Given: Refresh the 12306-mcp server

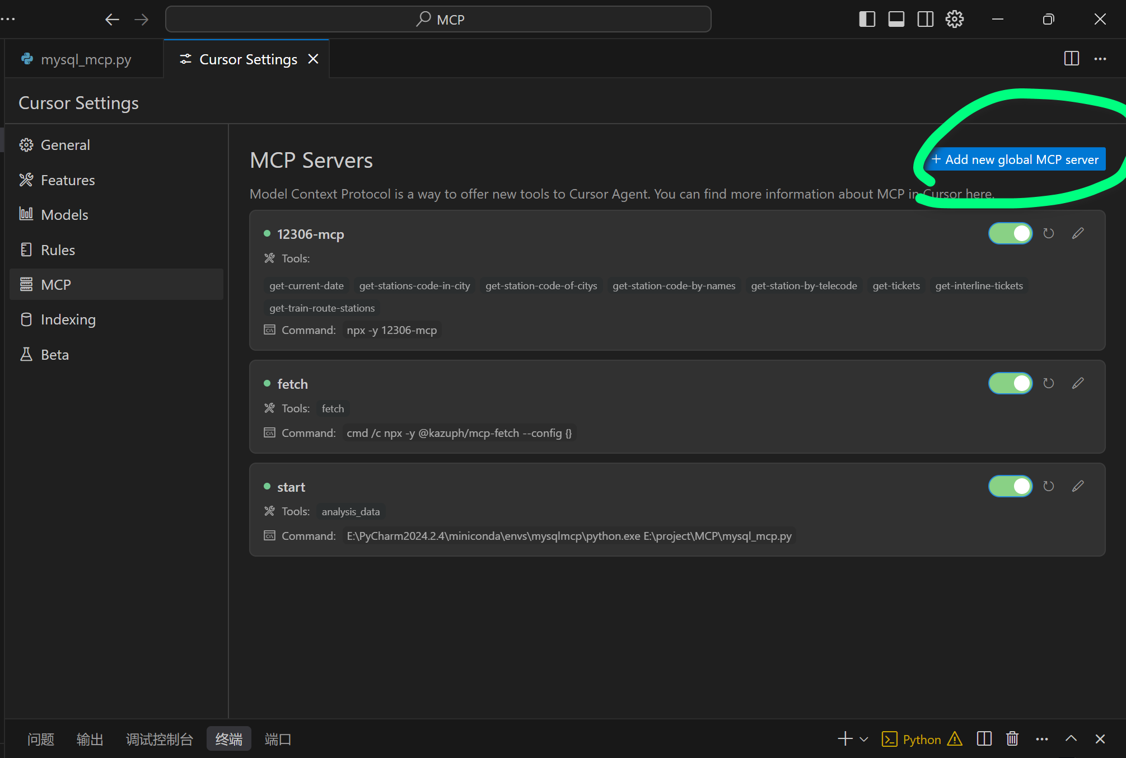Looking at the screenshot, I should tap(1048, 233).
